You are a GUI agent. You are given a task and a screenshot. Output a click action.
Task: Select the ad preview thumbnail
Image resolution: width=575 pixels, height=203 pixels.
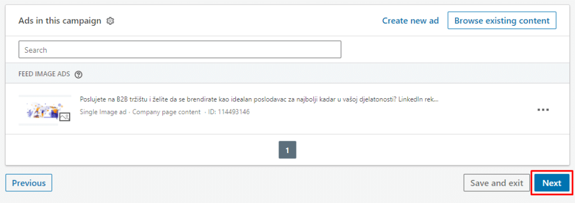coord(45,110)
